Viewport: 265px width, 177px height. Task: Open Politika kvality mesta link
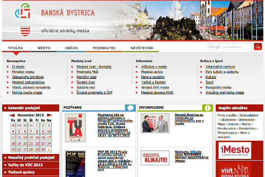[27, 92]
